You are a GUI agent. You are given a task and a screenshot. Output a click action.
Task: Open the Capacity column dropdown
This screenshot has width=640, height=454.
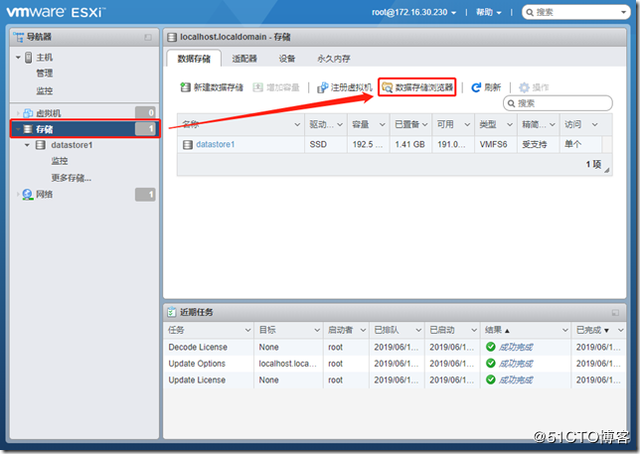pyautogui.click(x=382, y=124)
